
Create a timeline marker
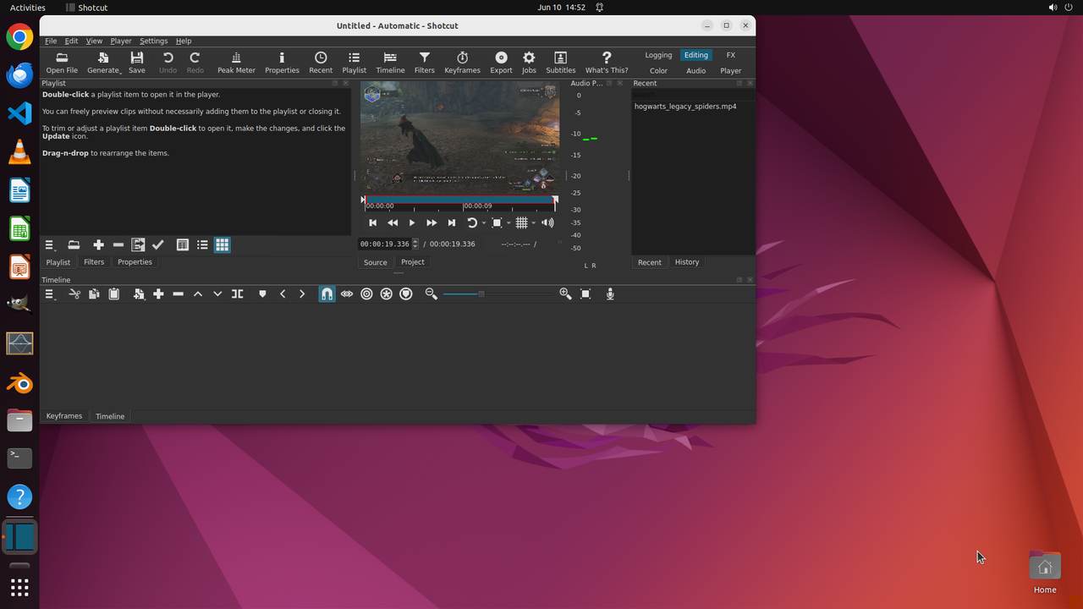tap(262, 294)
